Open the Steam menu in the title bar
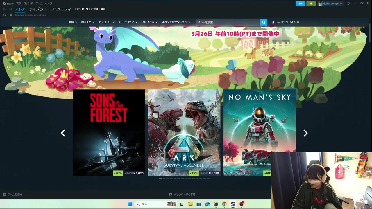The height and width of the screenshot is (209, 372). click(x=8, y=3)
